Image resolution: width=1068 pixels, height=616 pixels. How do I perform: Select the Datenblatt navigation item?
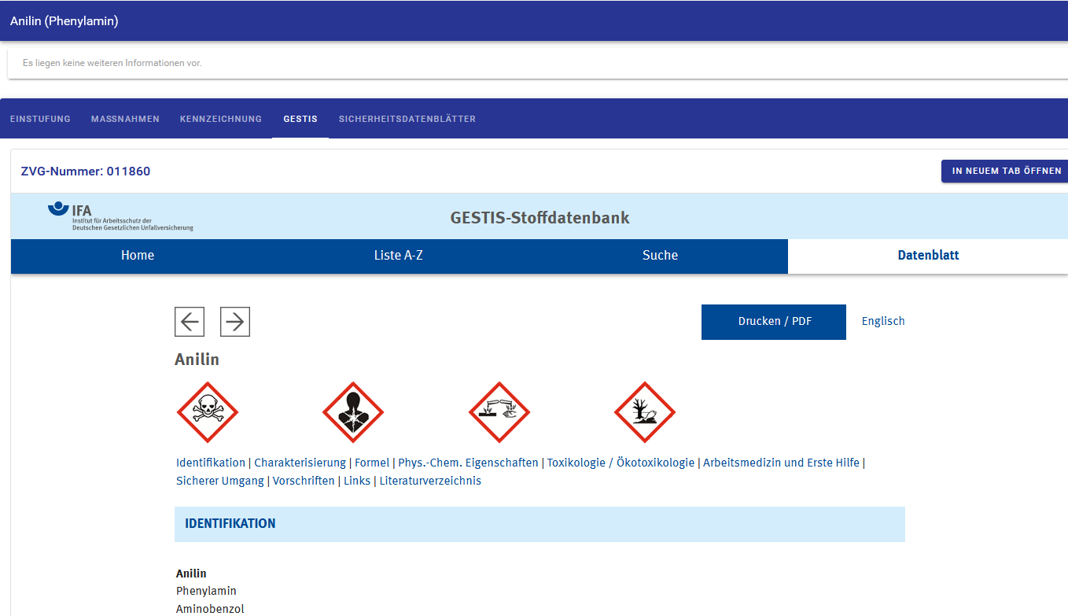pyautogui.click(x=928, y=256)
